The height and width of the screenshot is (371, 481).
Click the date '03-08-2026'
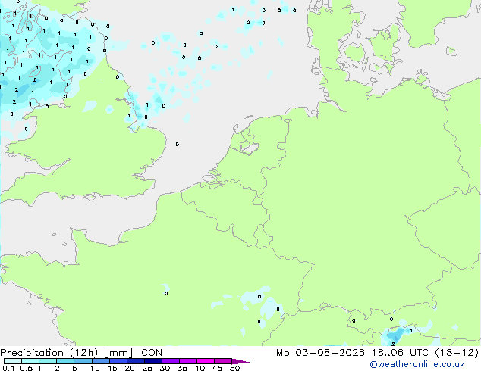click(330, 353)
